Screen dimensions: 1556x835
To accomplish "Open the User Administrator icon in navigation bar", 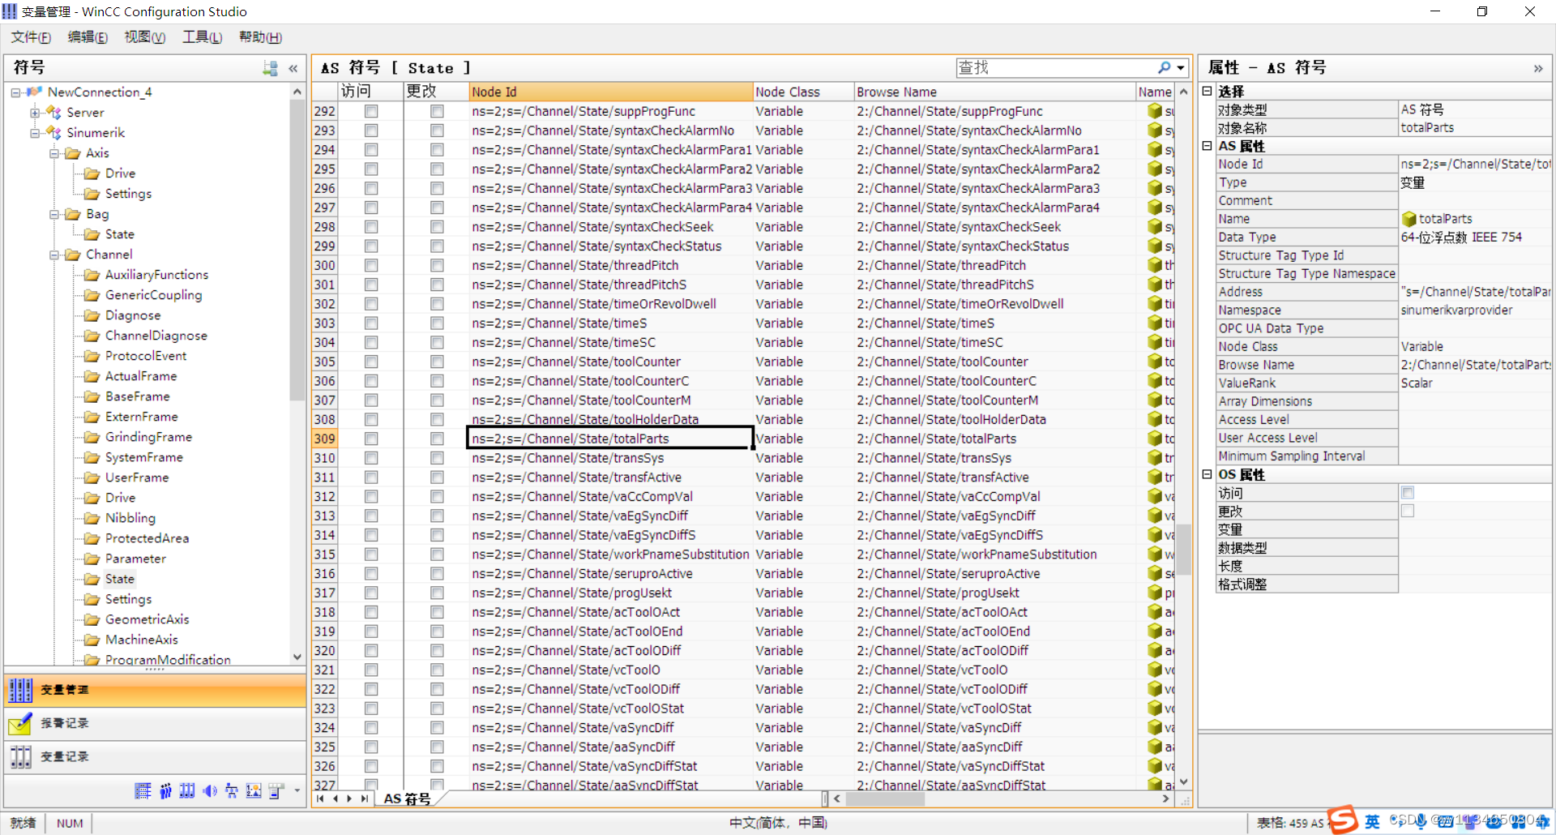I will 165,791.
